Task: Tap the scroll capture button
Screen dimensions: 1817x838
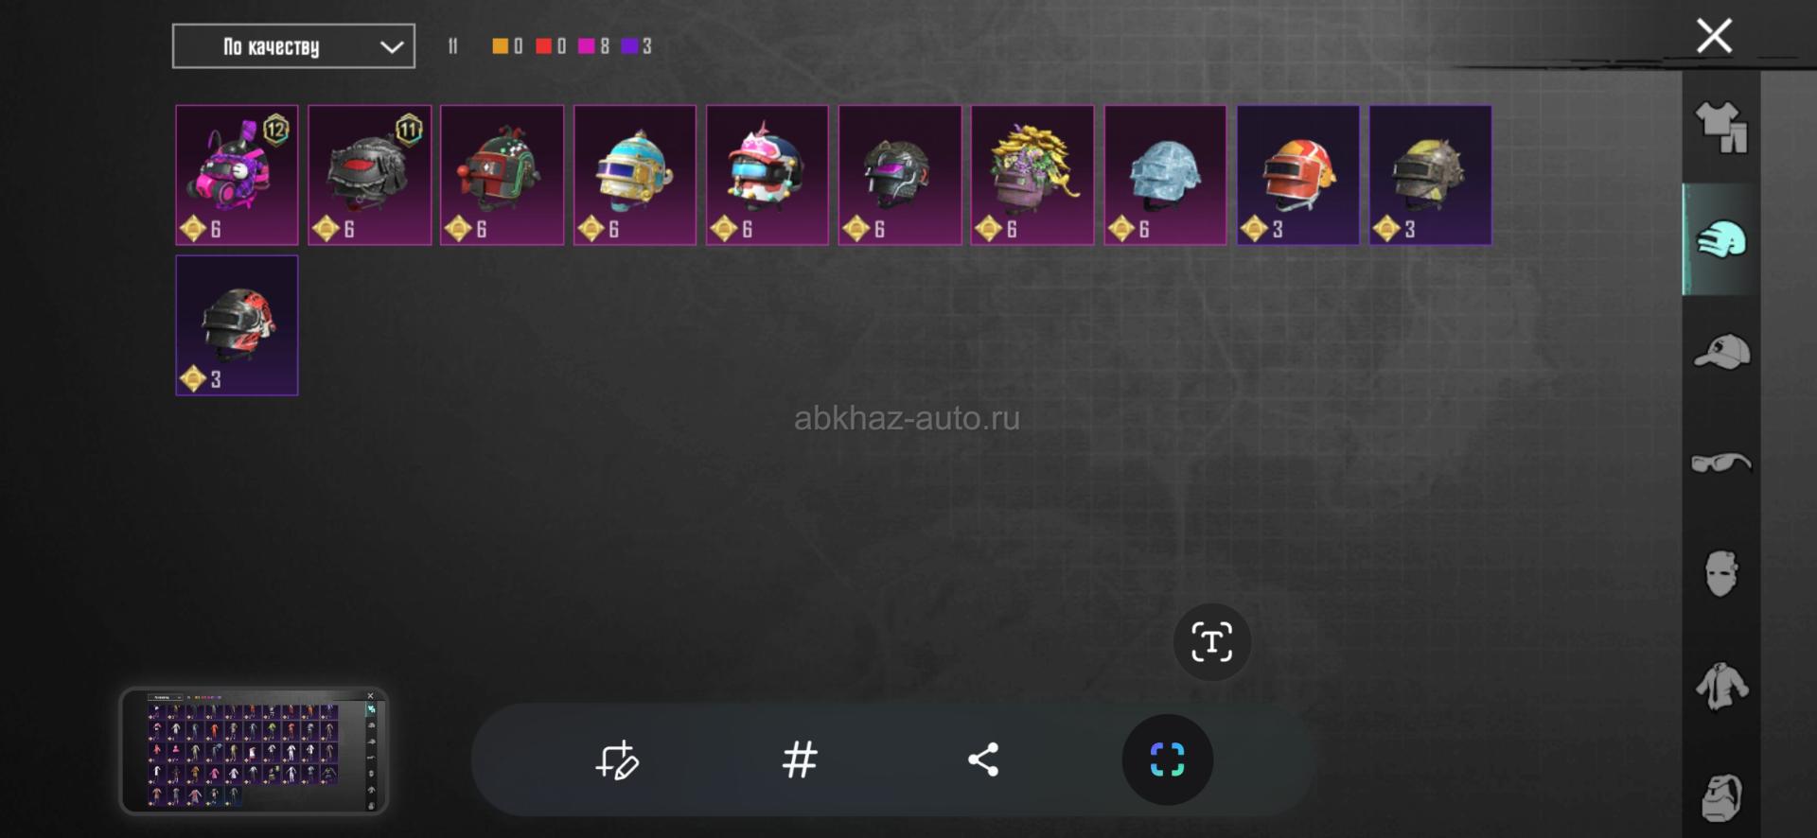Action: click(x=1167, y=759)
